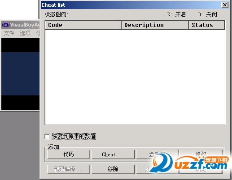232x180 pixels.
Task: Click the 修改 button in the 添加 group
Action: [201, 154]
